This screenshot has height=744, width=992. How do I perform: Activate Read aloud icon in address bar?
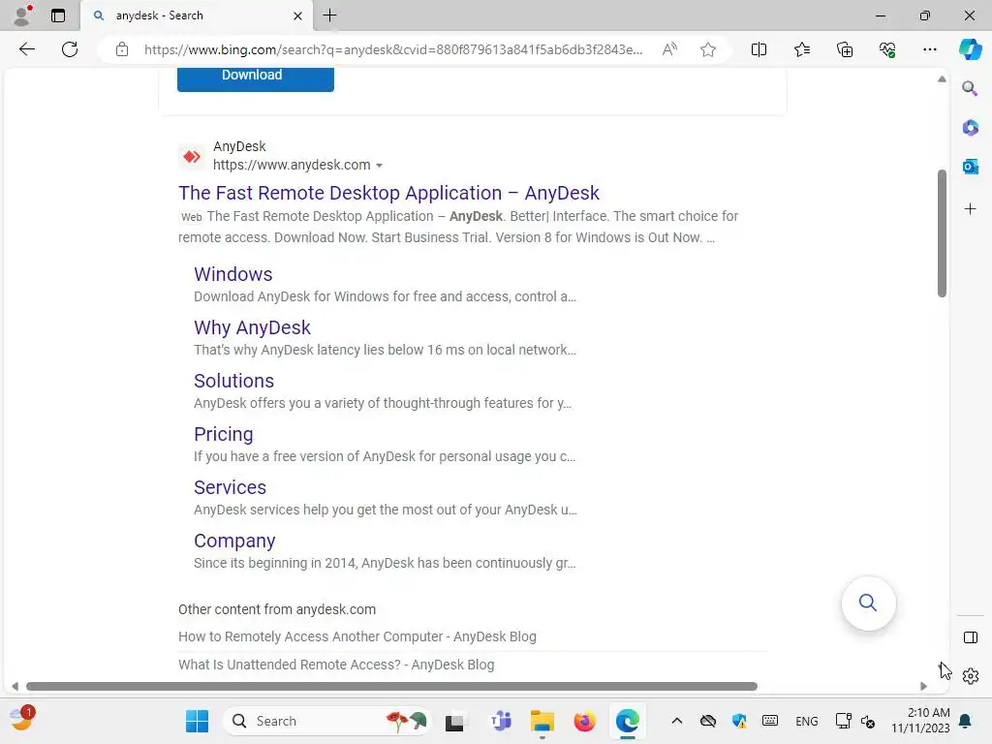click(669, 49)
